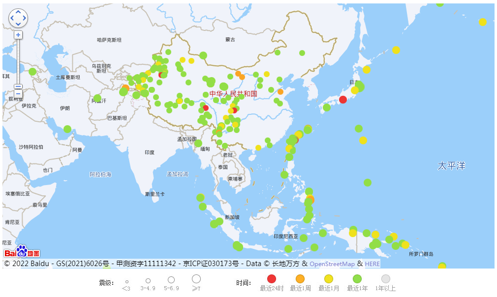The image size is (497, 297).
Task: Click the grey 1年以上 legend swatch
Action: (385, 279)
